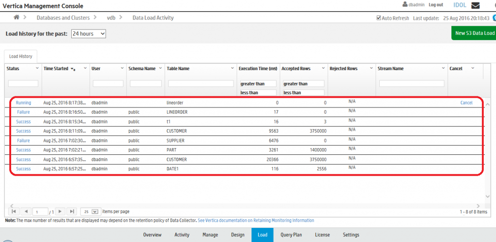This screenshot has width=496, height=242.
Task: Open Success status for PART load
Action: pyautogui.click(x=23, y=150)
